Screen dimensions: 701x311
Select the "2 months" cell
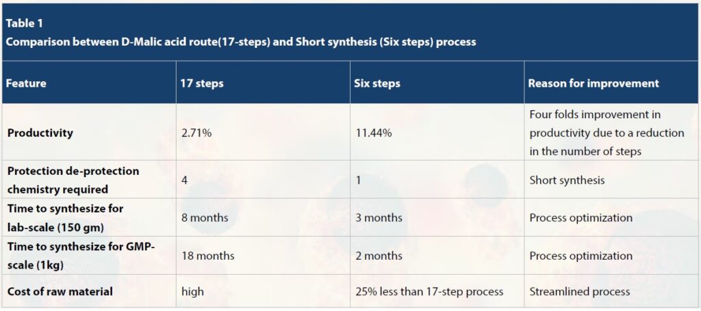tap(378, 256)
